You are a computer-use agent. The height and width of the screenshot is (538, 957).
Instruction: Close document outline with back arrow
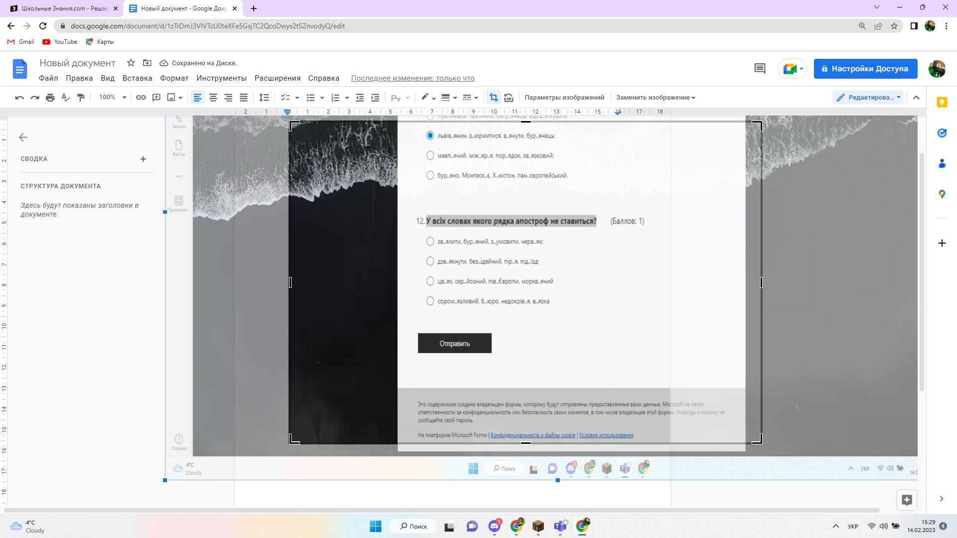pos(23,137)
